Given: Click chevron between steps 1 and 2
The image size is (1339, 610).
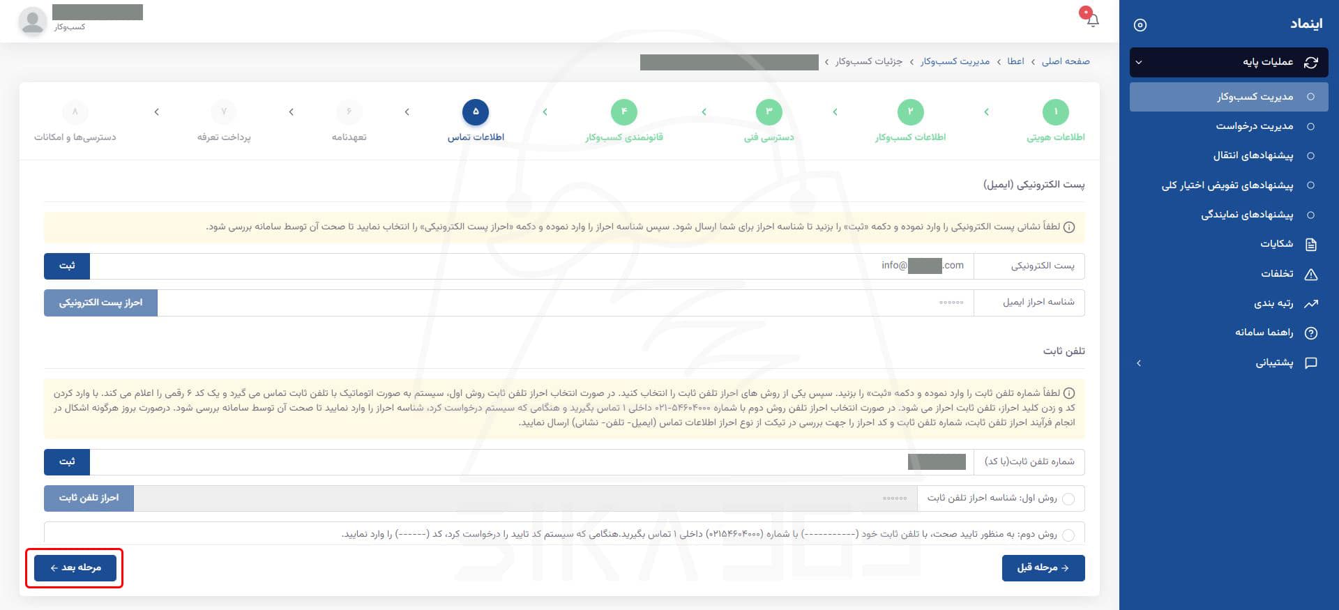Looking at the screenshot, I should tap(986, 112).
